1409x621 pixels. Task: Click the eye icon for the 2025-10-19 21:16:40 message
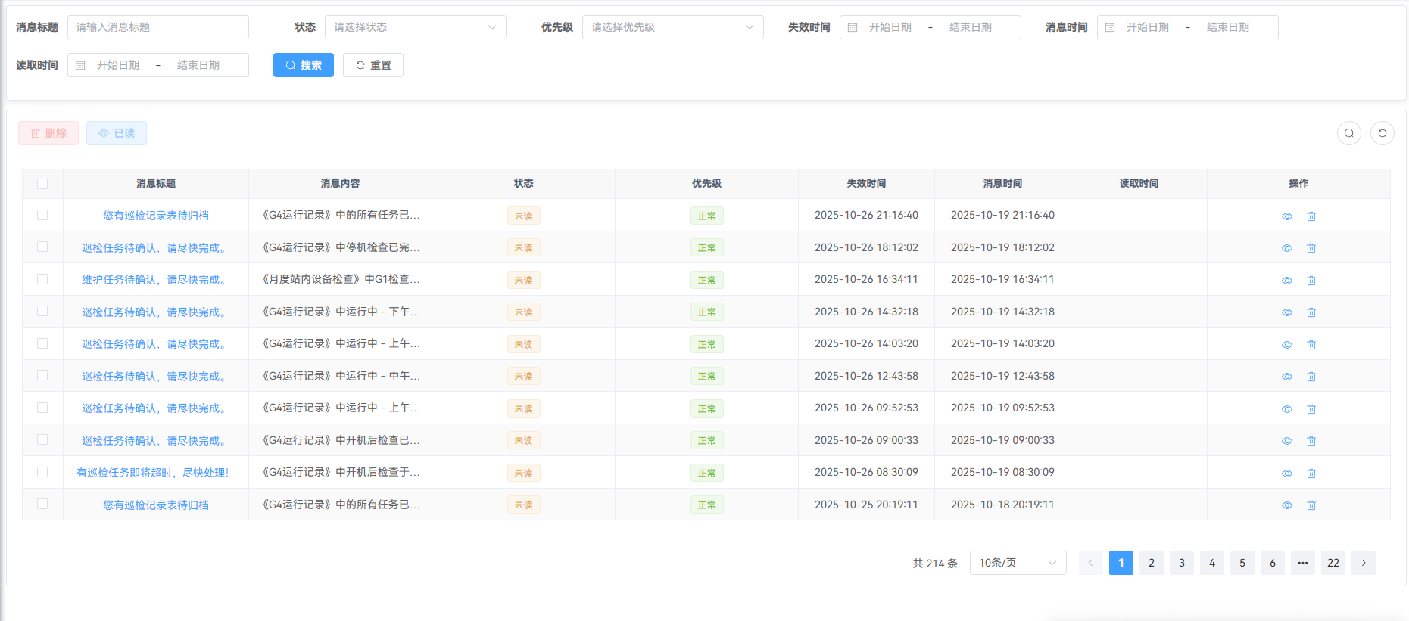(1286, 216)
